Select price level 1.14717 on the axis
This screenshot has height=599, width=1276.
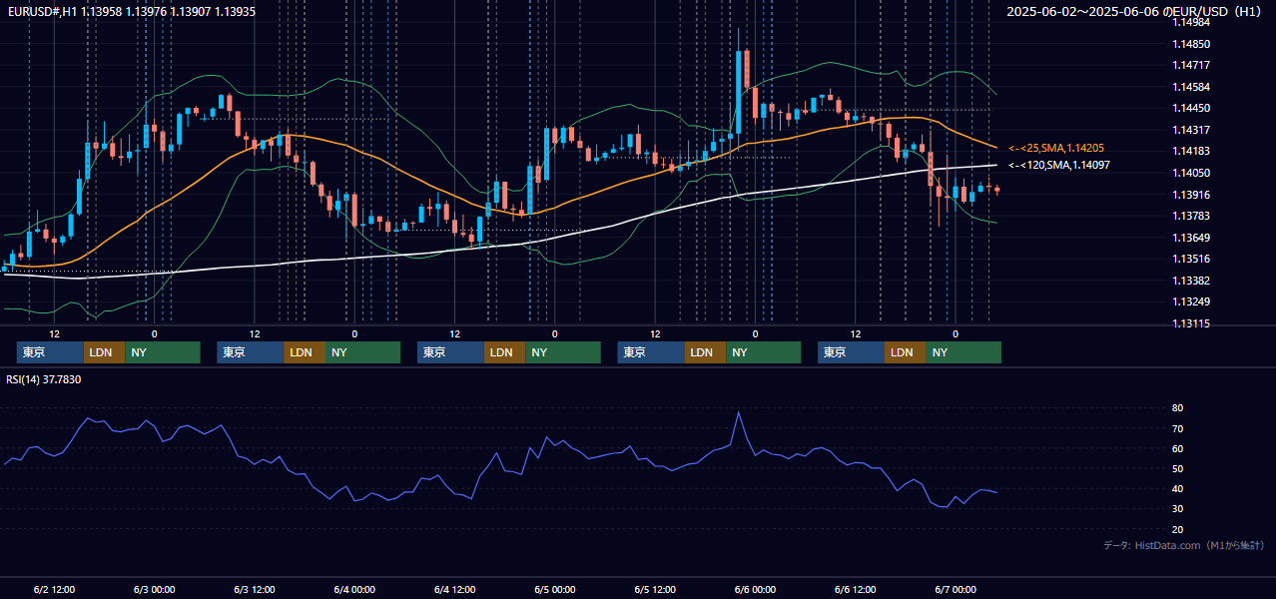coord(1191,65)
